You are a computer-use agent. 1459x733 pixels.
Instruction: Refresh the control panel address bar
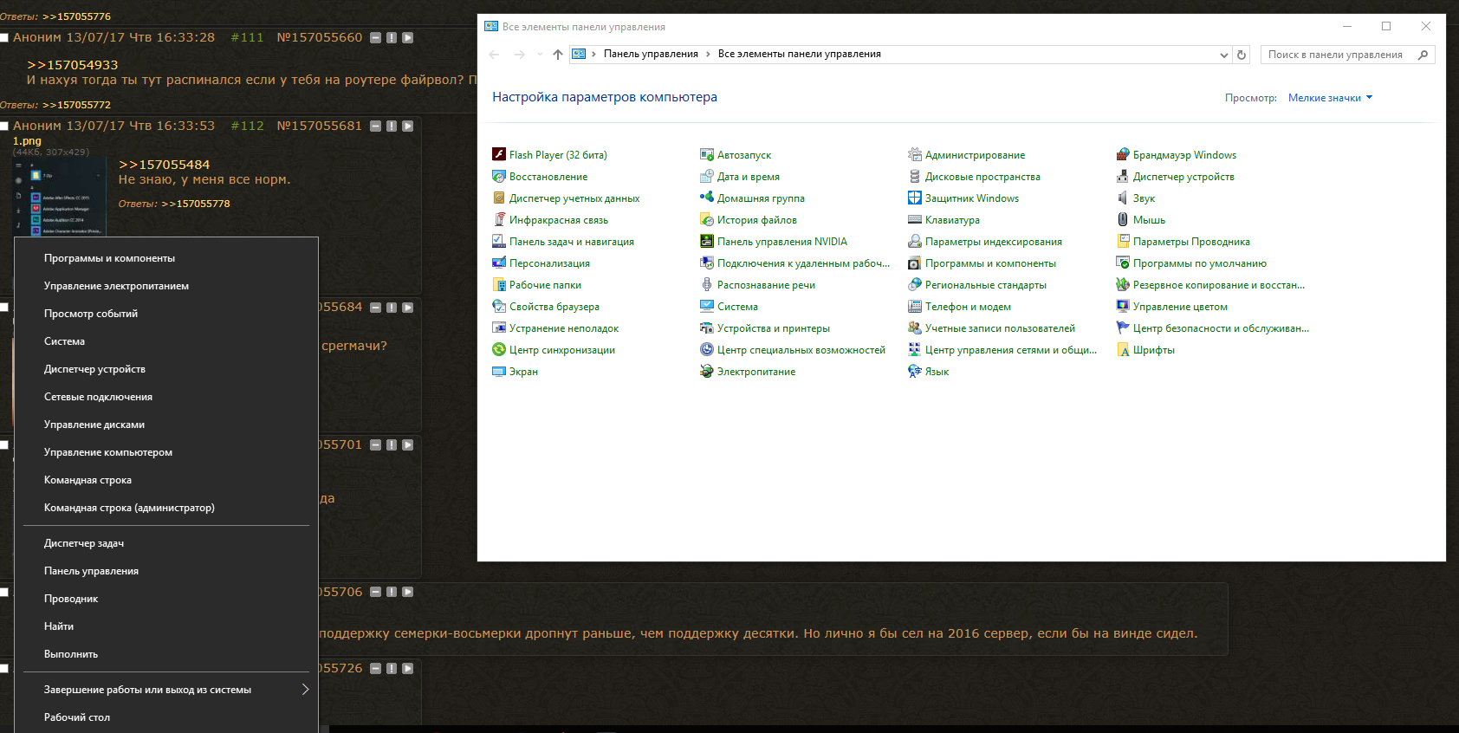[x=1242, y=55]
